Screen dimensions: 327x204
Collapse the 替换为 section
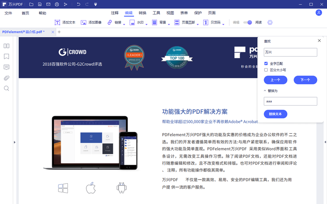tap(265, 91)
